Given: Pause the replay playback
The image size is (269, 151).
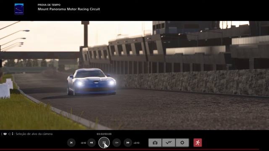Looking at the screenshot, I should 104,143.
